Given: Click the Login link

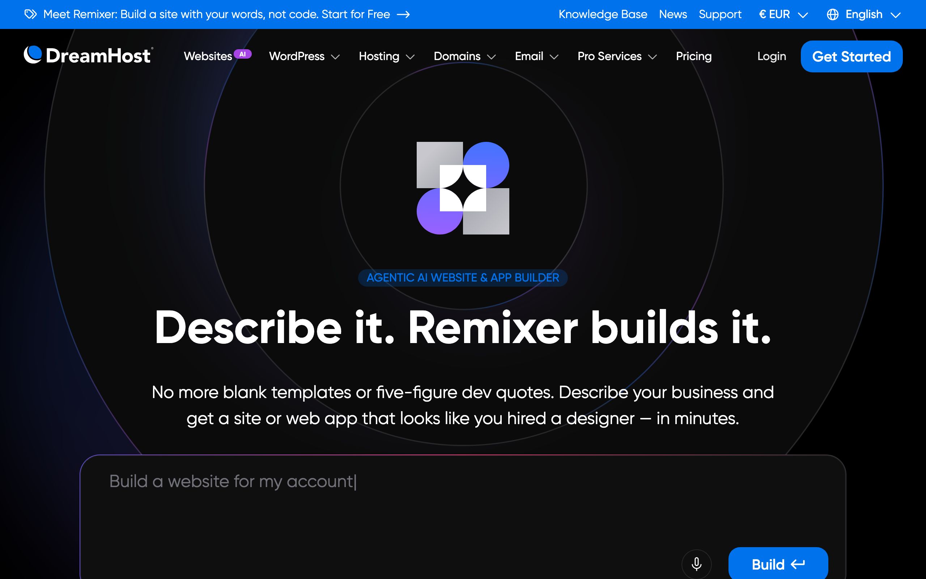Looking at the screenshot, I should [772, 56].
